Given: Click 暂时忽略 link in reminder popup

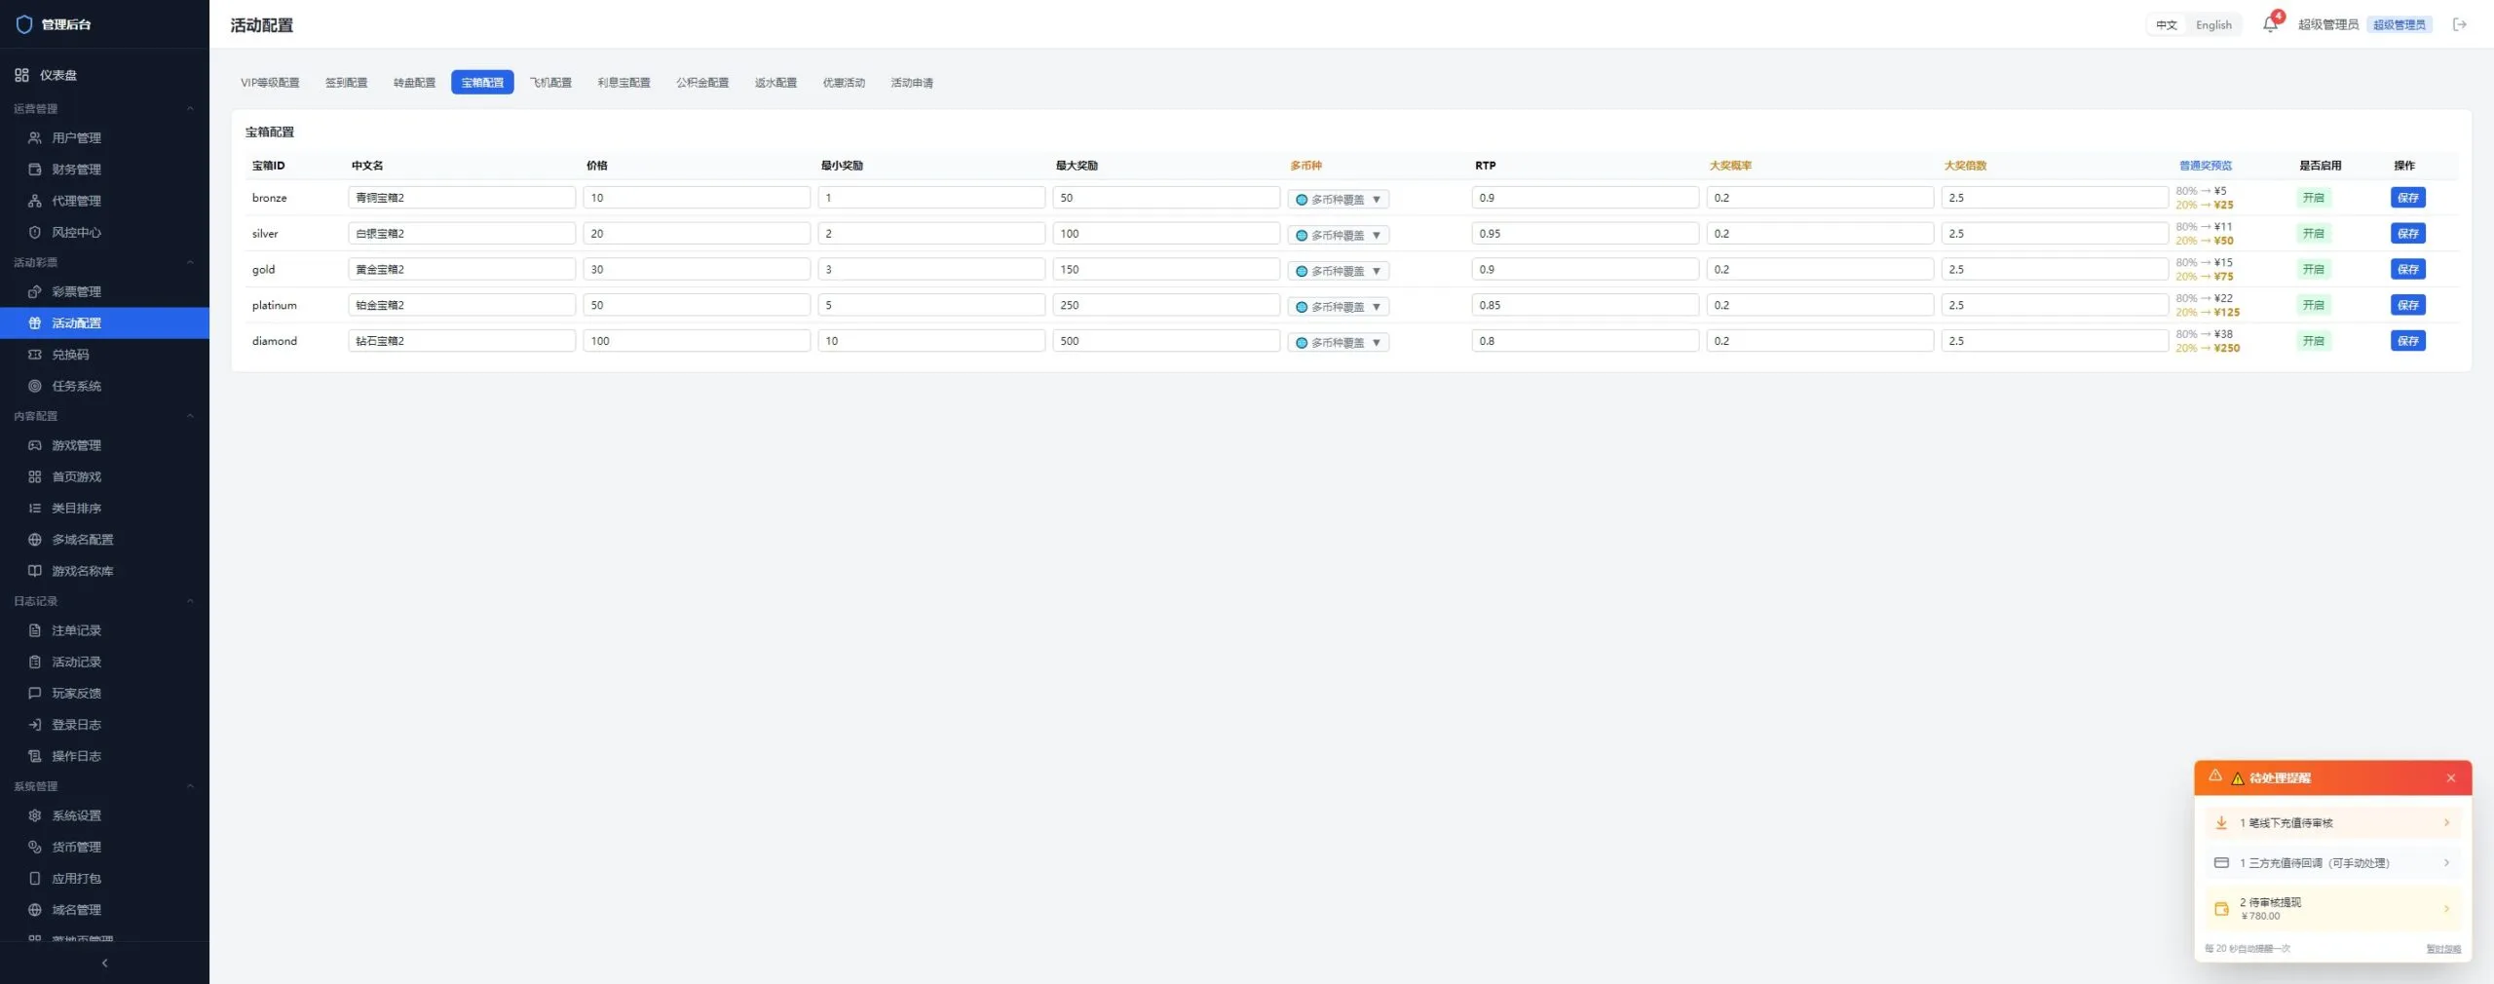Looking at the screenshot, I should [x=2443, y=949].
